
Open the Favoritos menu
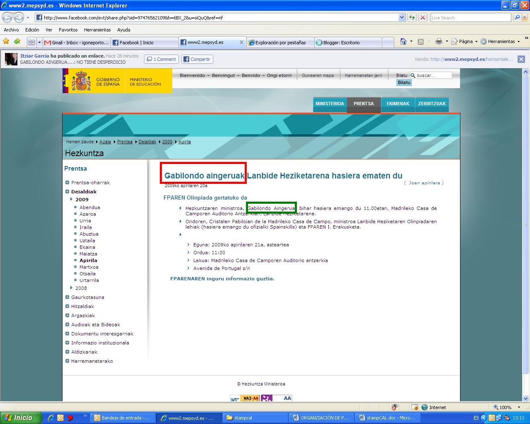(68, 30)
